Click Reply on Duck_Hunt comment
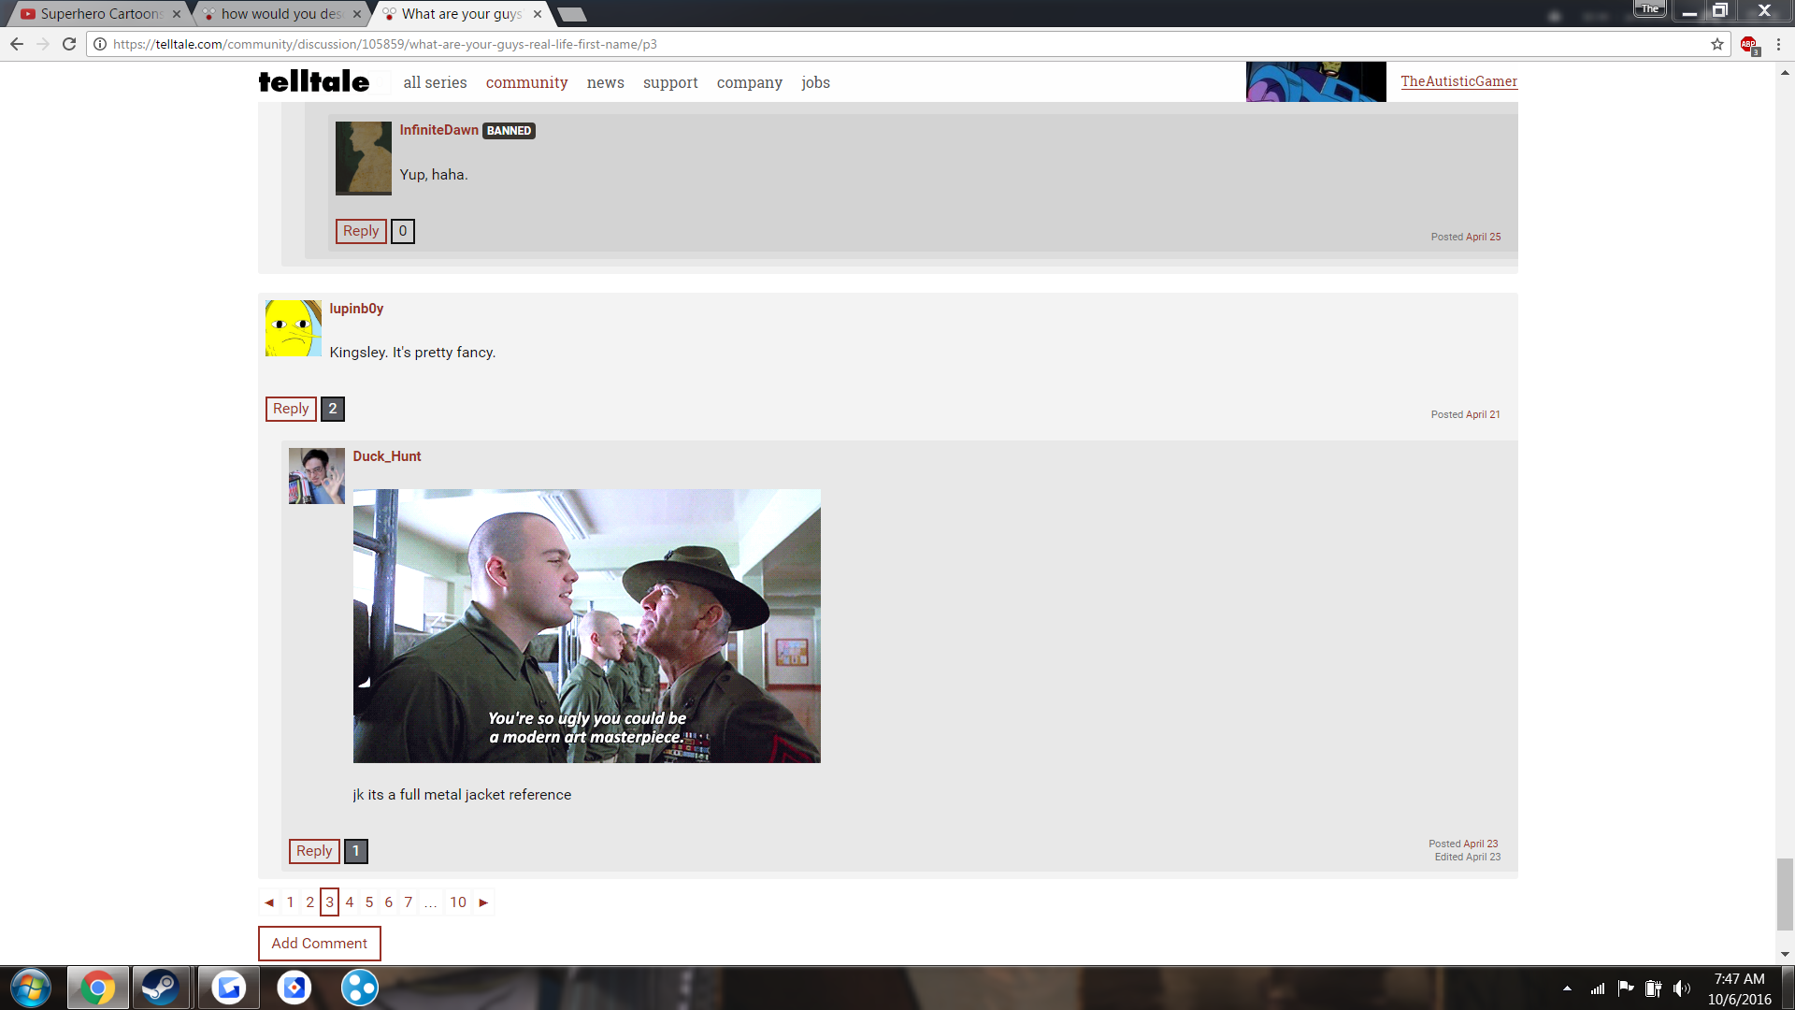The image size is (1795, 1010). pos(313,851)
